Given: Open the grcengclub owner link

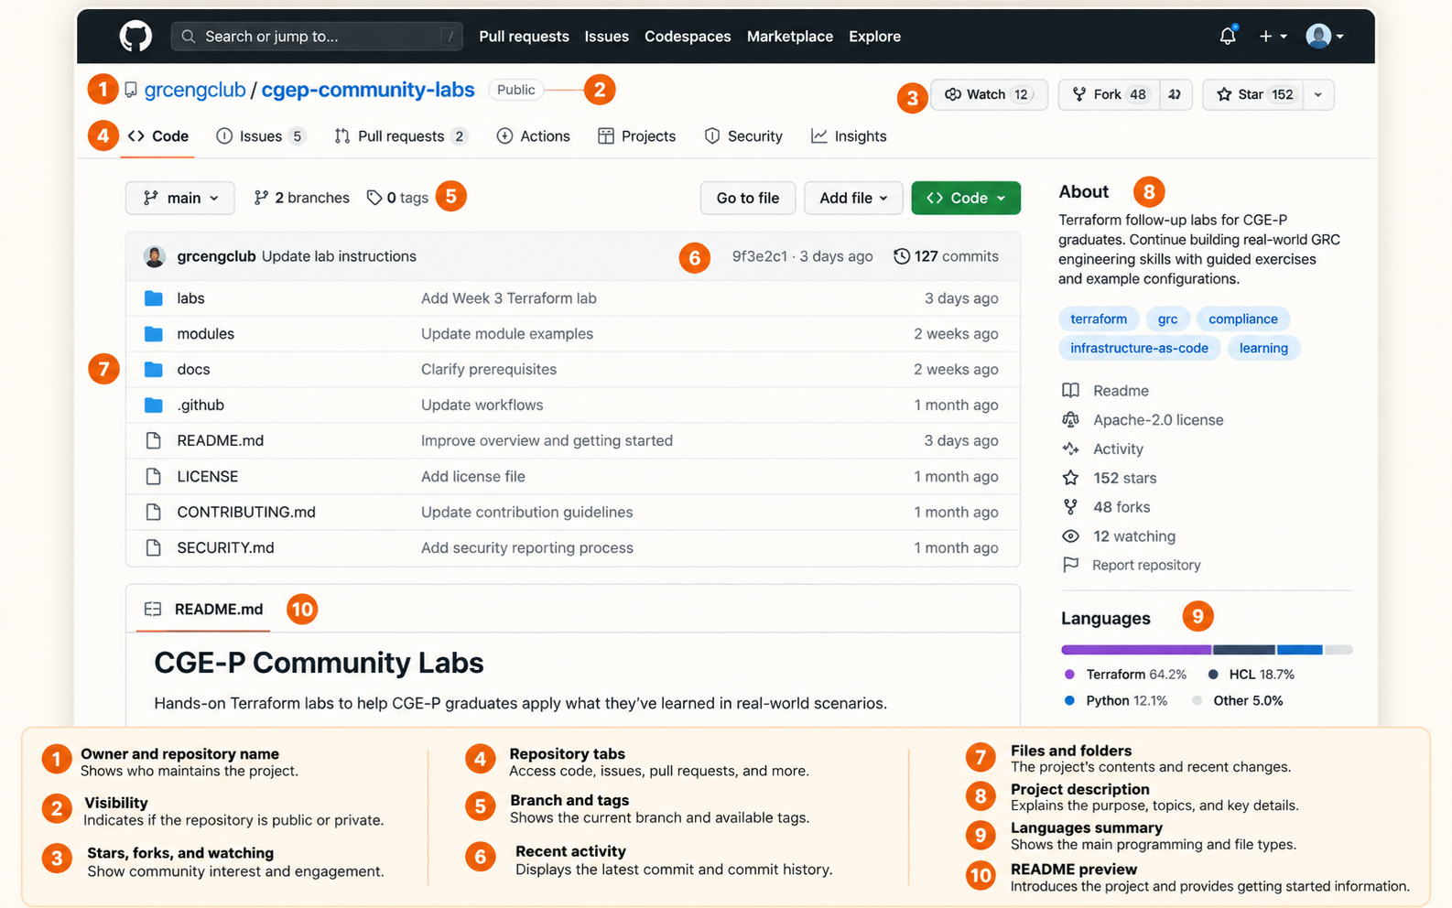Looking at the screenshot, I should coord(195,90).
